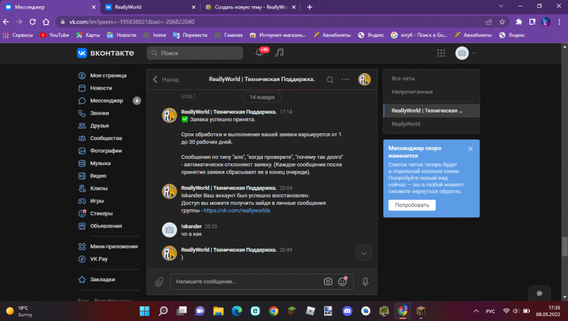Close the Мессенджер скоро изменится banner
The width and height of the screenshot is (568, 321).
click(470, 149)
